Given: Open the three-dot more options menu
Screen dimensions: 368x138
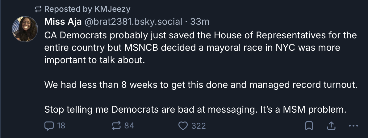Looking at the screenshot, I should pyautogui.click(x=353, y=126).
